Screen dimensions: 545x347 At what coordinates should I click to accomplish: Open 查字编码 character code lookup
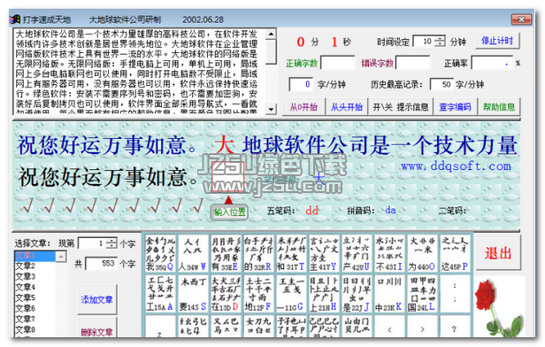(x=455, y=107)
